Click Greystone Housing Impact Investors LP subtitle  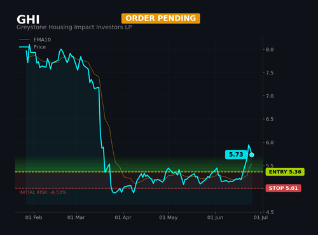click(x=74, y=27)
